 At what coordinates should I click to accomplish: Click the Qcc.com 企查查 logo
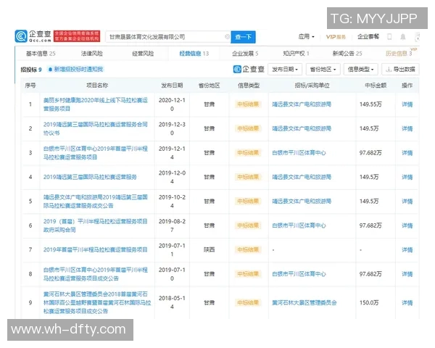coord(33,36)
